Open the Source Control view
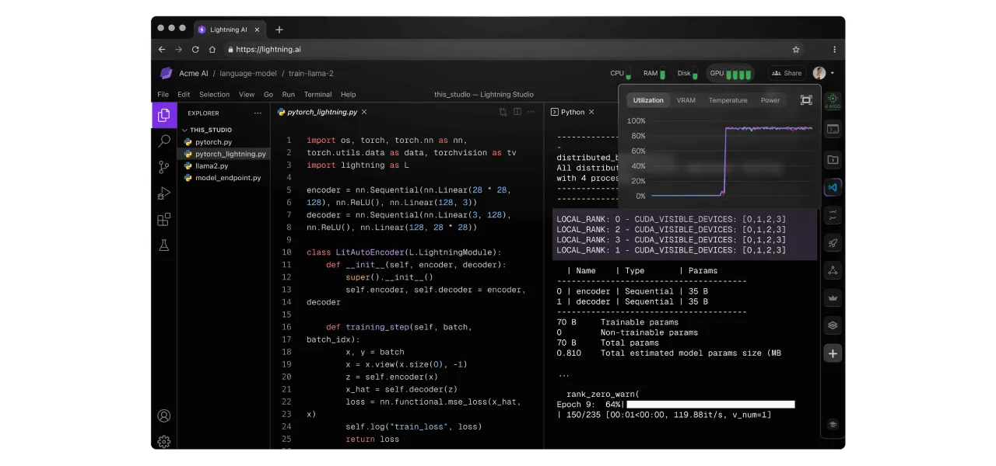The width and height of the screenshot is (996, 466). [164, 167]
